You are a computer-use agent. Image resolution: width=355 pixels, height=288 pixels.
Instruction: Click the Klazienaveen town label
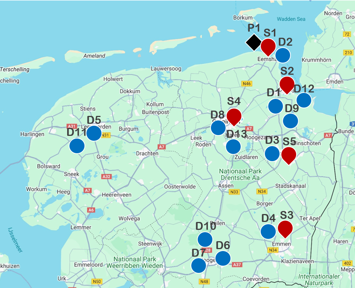point(298,261)
